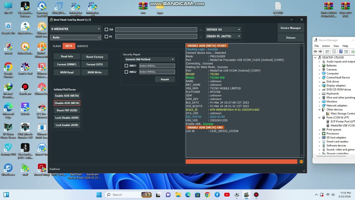Tick the PL checkbox

pyautogui.click(x=106, y=36)
